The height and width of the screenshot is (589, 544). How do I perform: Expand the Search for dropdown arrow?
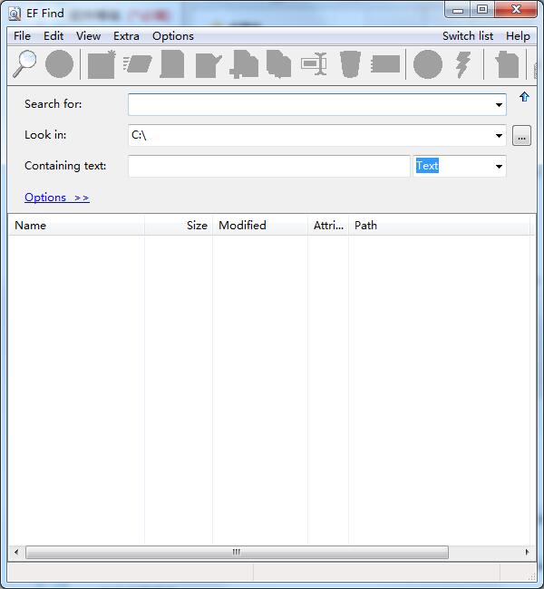coord(499,105)
